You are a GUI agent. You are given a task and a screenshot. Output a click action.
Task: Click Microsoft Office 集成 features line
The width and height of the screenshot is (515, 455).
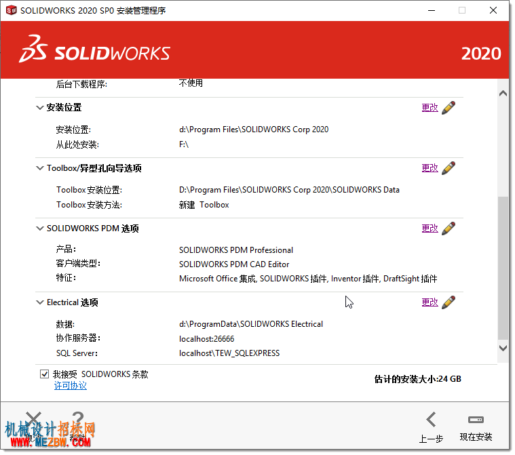tap(308, 279)
